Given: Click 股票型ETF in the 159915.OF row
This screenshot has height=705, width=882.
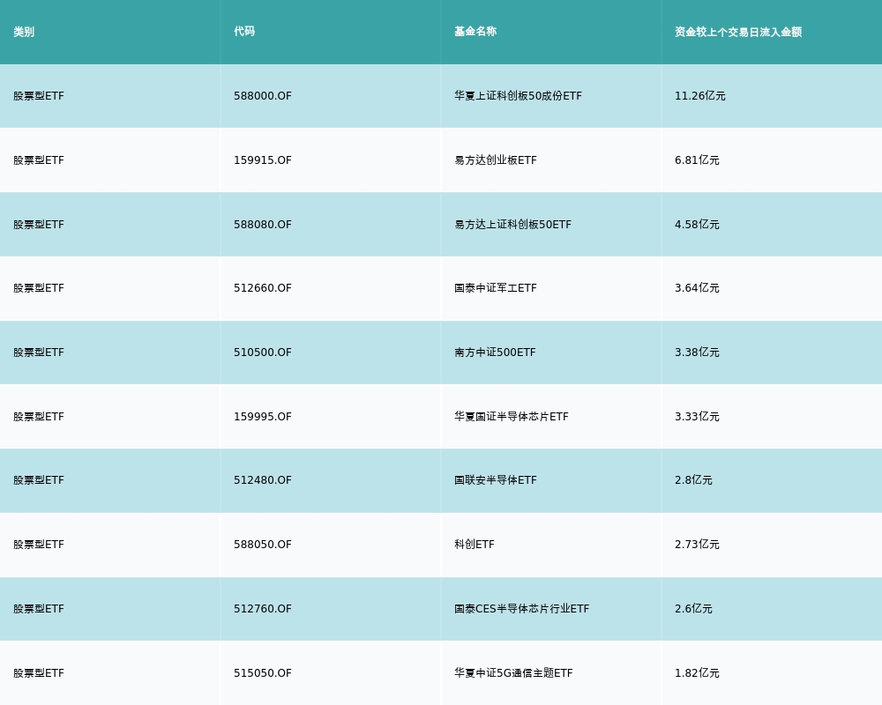Looking at the screenshot, I should (39, 160).
